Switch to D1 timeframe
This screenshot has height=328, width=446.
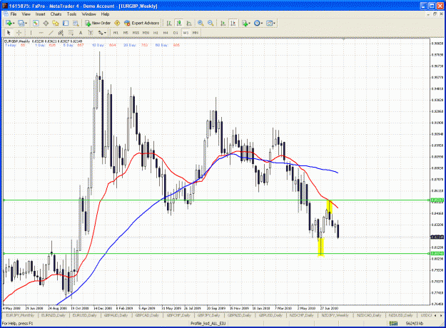pos(176,33)
